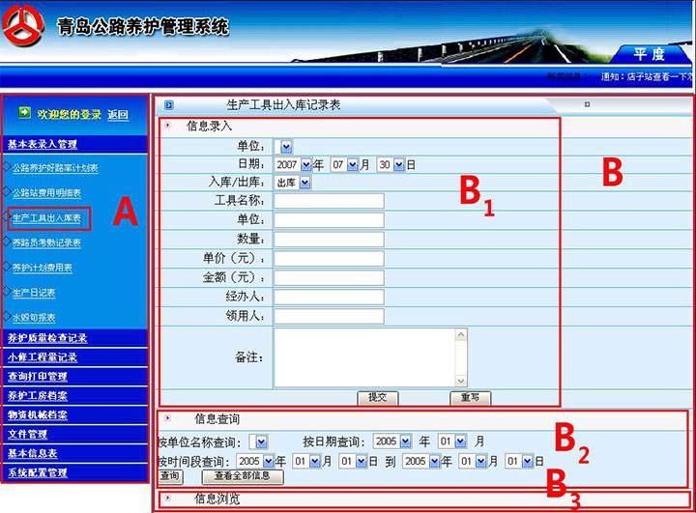Open the 水毁旬报表 link
Viewport: 696px width, 513px height.
tap(34, 318)
